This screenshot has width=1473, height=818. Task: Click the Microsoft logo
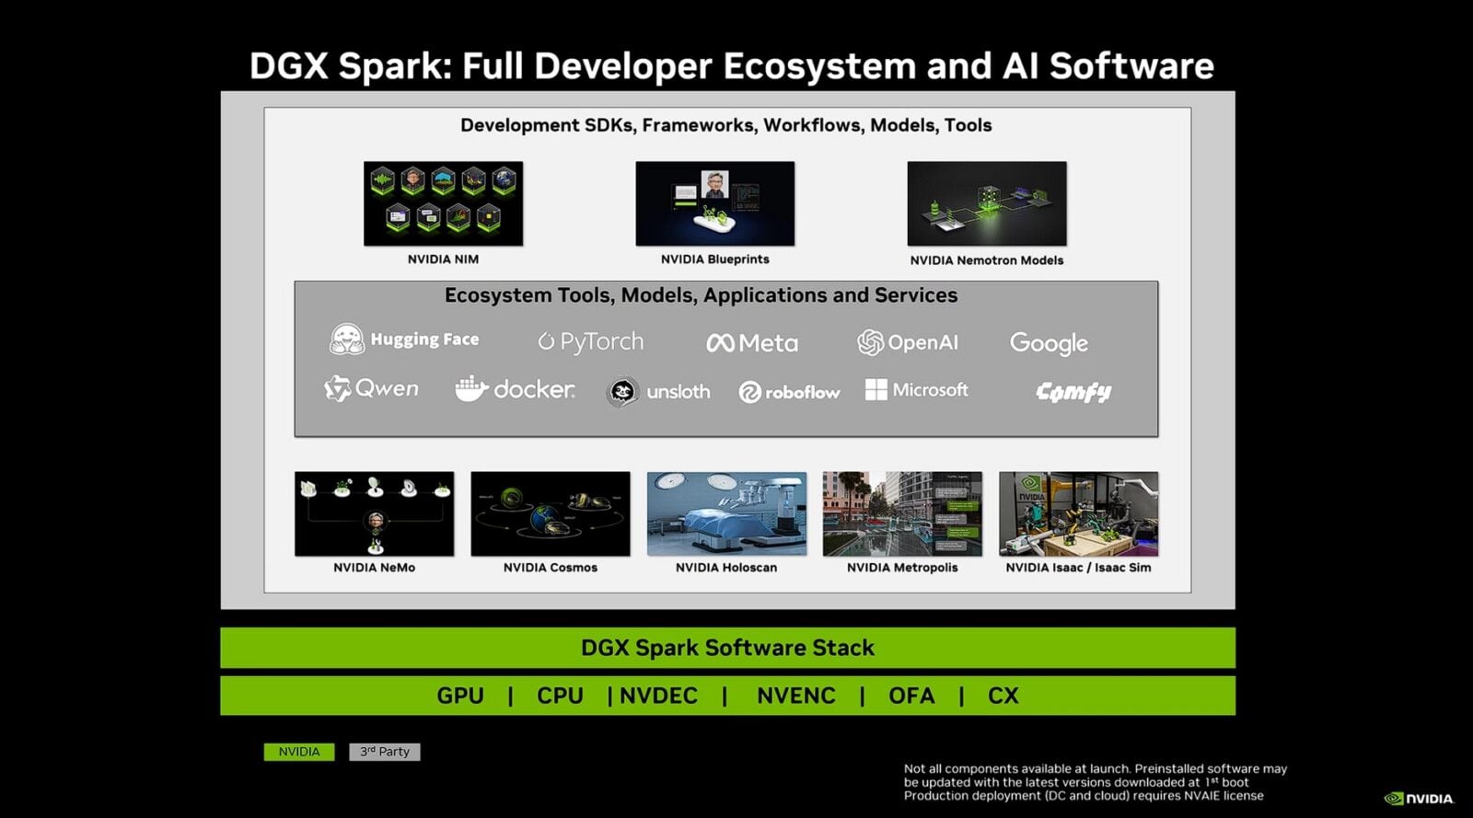[917, 390]
